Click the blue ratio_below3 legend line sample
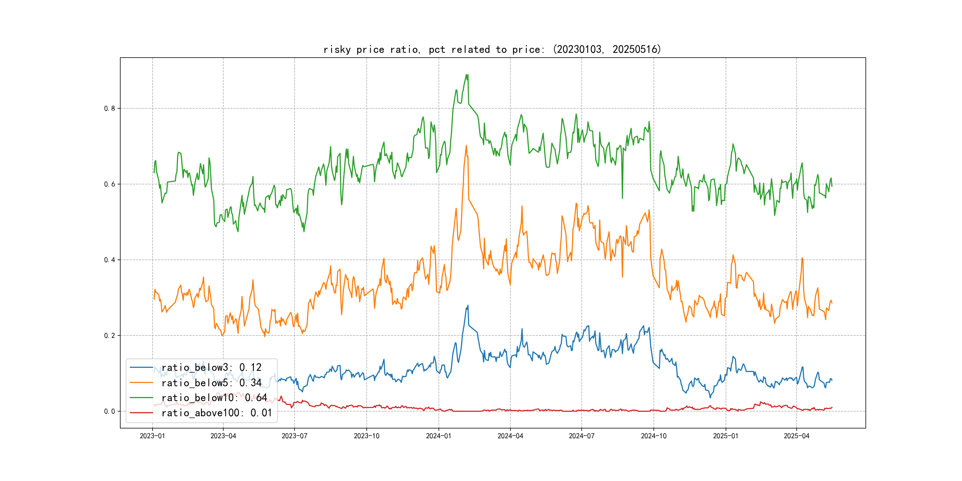 click(141, 368)
